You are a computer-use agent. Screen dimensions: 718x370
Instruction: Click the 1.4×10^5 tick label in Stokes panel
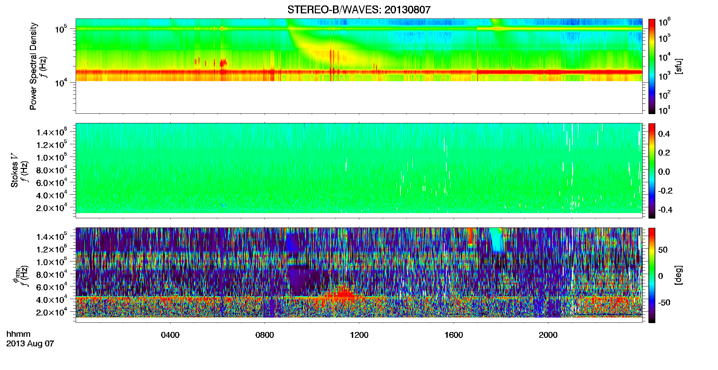pyautogui.click(x=52, y=132)
